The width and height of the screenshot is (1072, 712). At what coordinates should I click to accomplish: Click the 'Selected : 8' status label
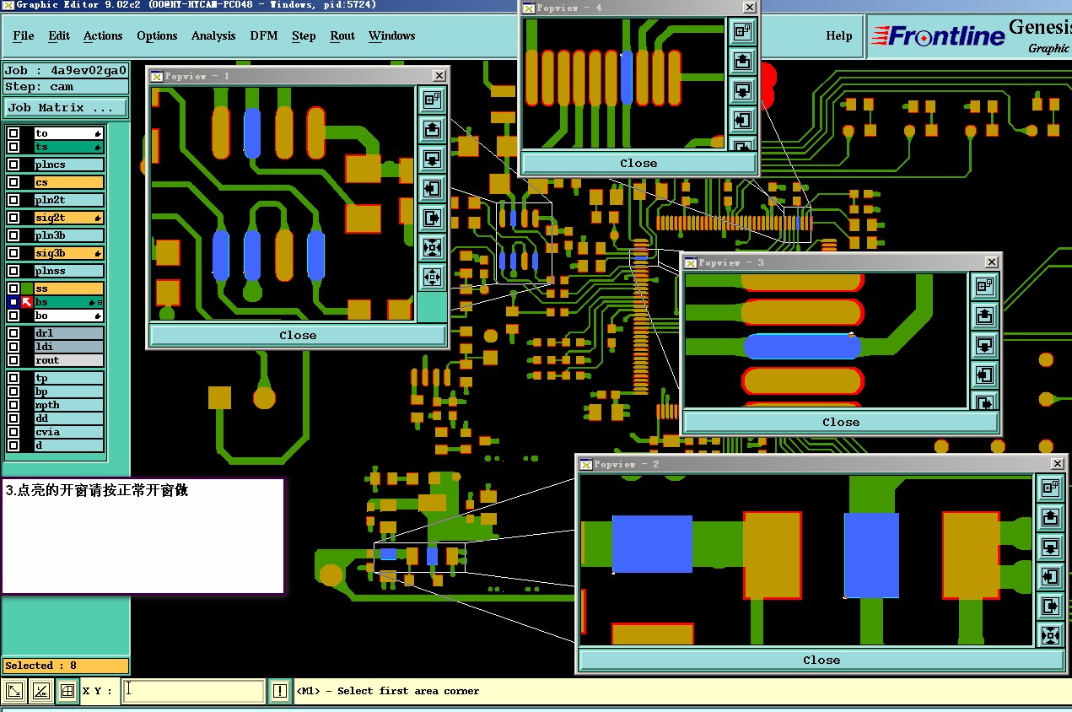(x=66, y=666)
